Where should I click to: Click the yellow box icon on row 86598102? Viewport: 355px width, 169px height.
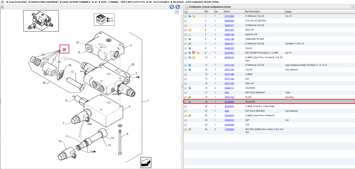coord(193,58)
